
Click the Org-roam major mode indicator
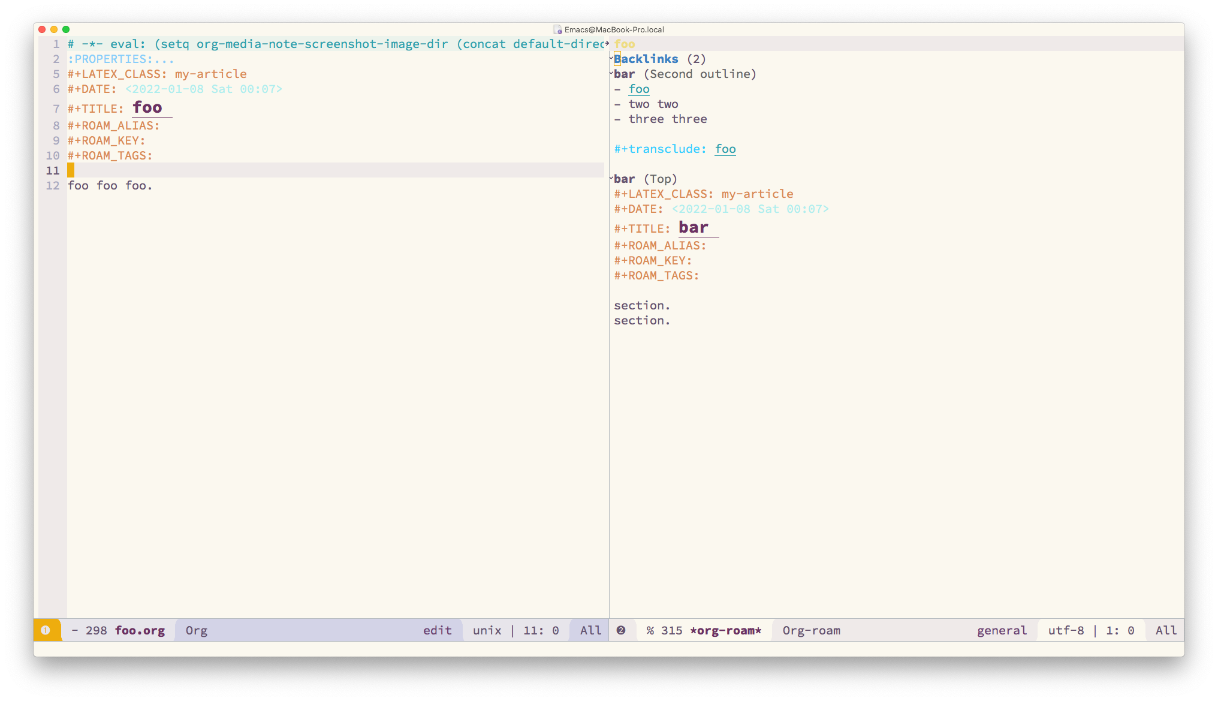(811, 630)
